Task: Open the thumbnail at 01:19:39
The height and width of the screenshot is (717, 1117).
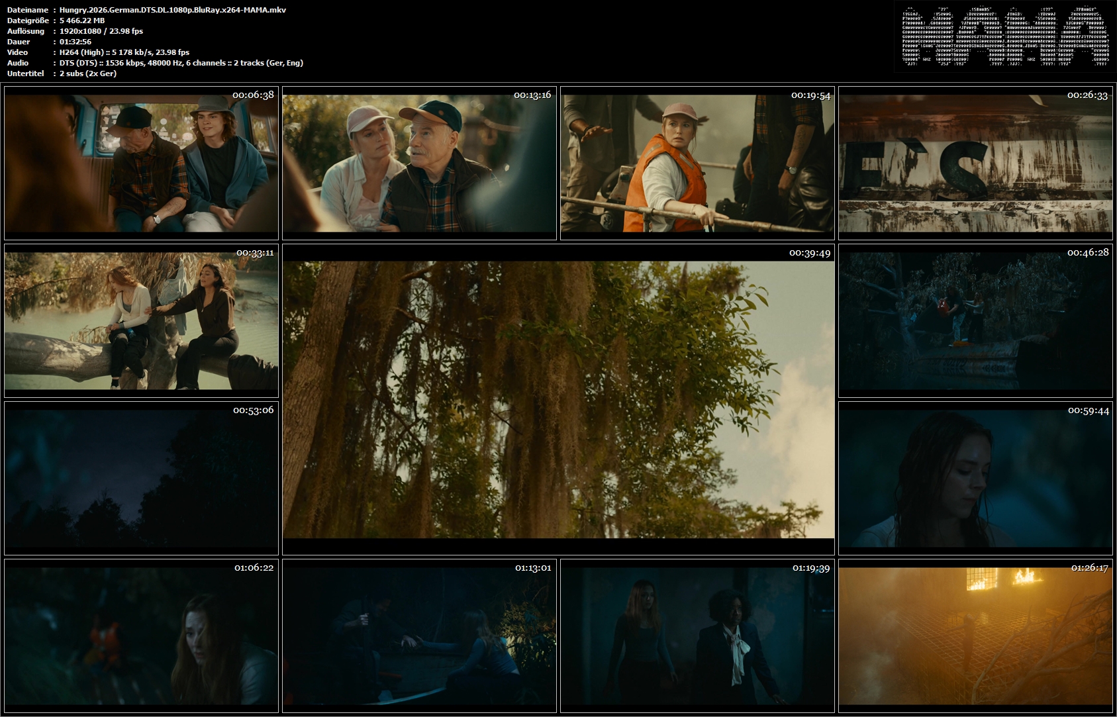Action: point(697,636)
